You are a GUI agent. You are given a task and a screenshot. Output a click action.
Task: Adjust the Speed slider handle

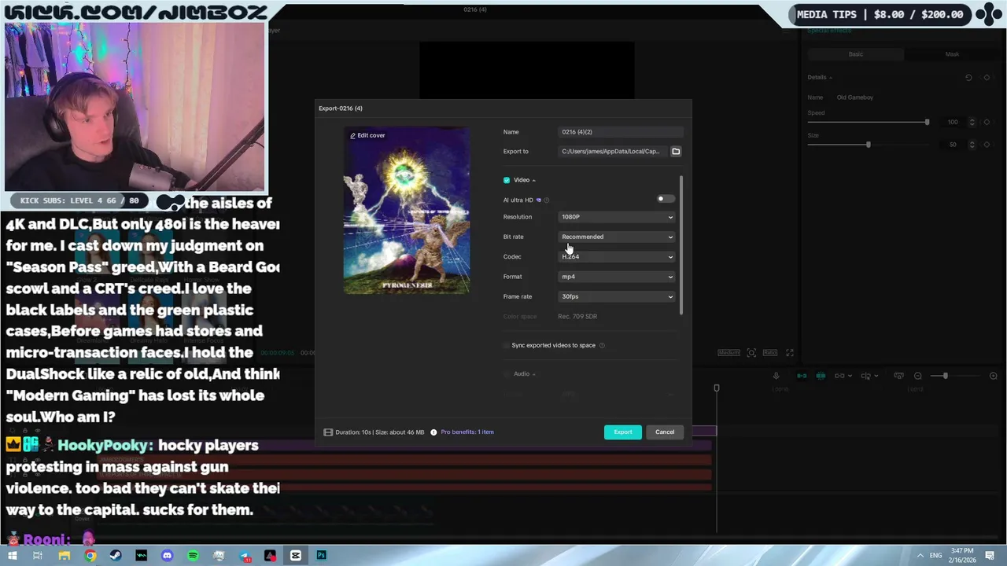pyautogui.click(x=927, y=122)
